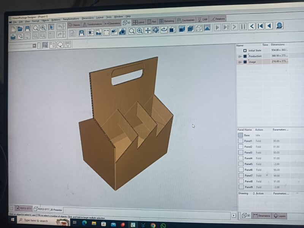This screenshot has width=304, height=228.
Task: Click the Save file icon
Action: click(27, 28)
